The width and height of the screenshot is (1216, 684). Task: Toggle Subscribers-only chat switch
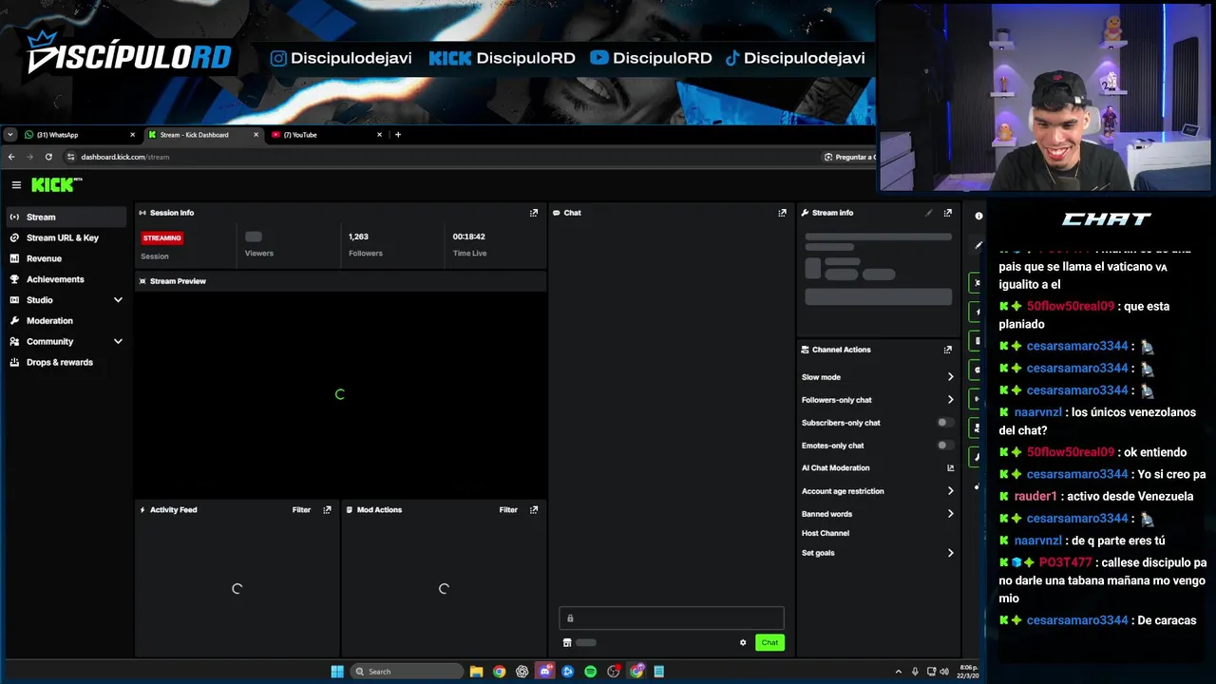945,423
